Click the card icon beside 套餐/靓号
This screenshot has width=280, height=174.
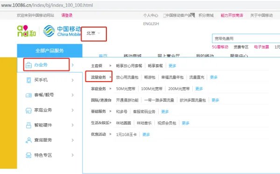click(x=28, y=95)
